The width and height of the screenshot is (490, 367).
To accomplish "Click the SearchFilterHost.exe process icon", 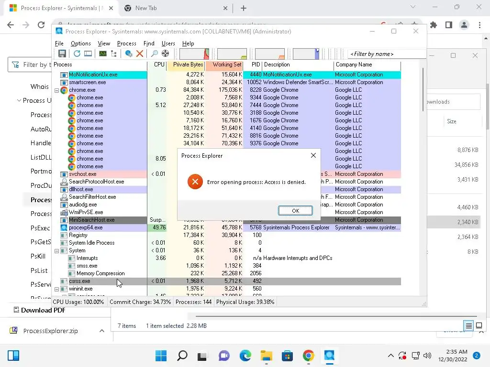I will [64, 197].
